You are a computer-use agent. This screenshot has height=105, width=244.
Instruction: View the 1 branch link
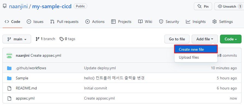pos(45,39)
